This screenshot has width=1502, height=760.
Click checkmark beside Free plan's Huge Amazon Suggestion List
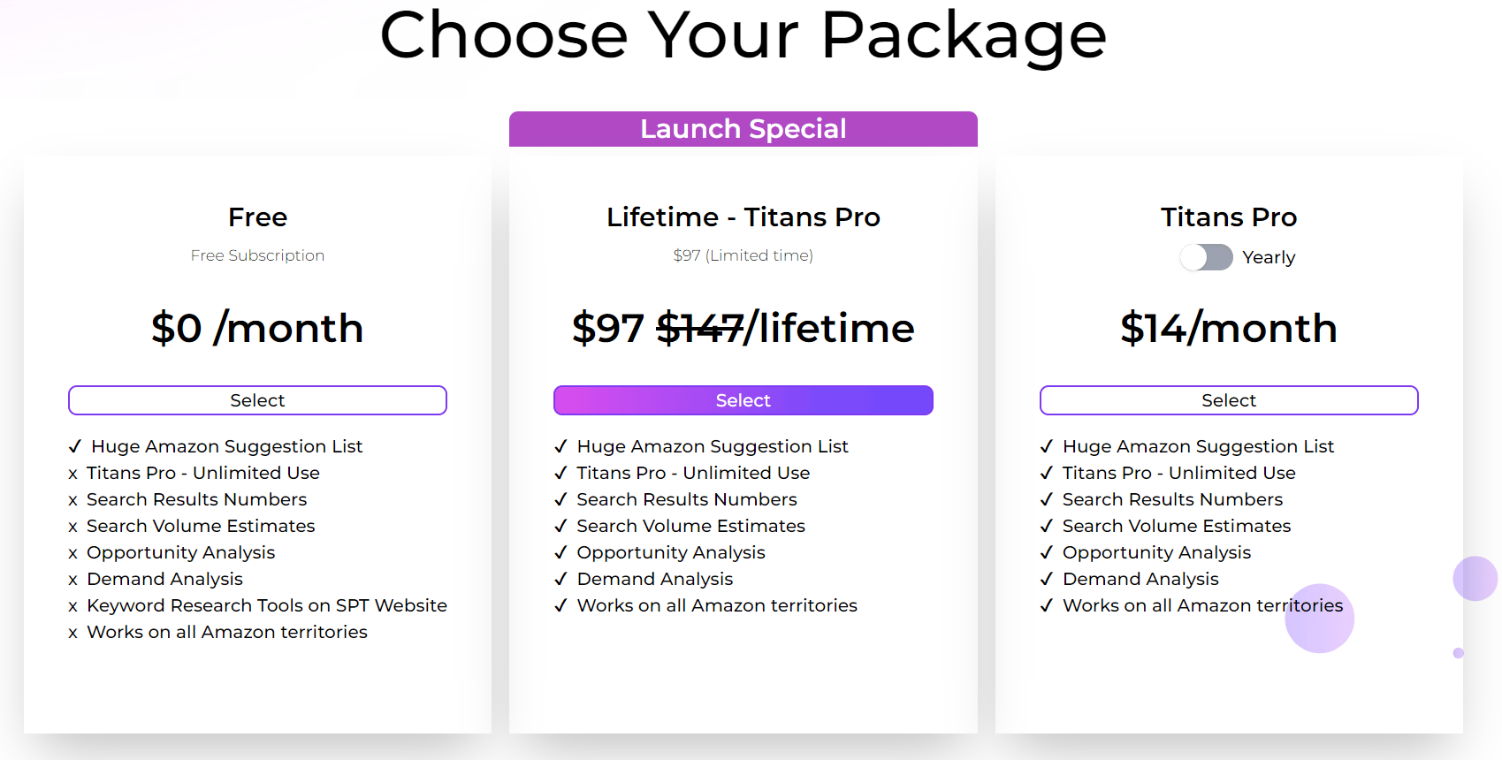click(75, 446)
